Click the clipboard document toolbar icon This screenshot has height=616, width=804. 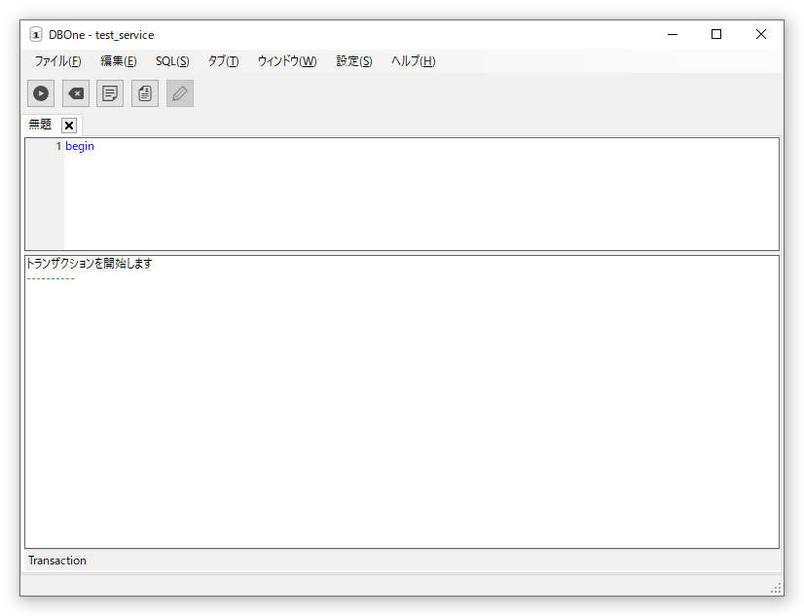[145, 93]
